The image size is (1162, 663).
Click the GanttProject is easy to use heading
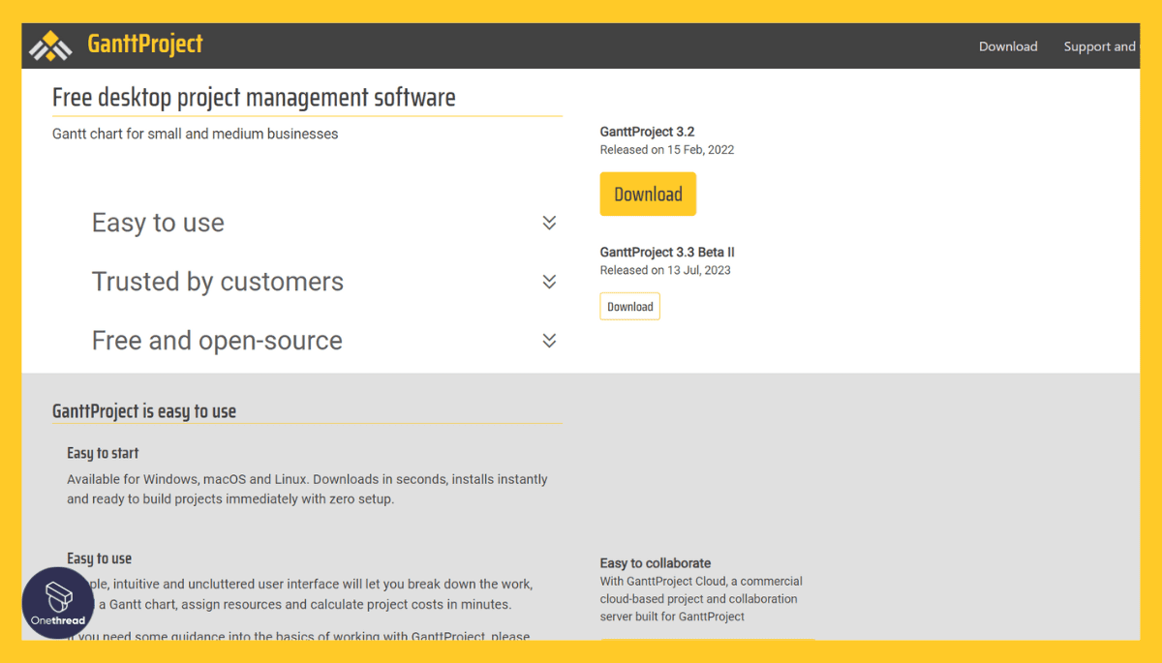point(144,411)
